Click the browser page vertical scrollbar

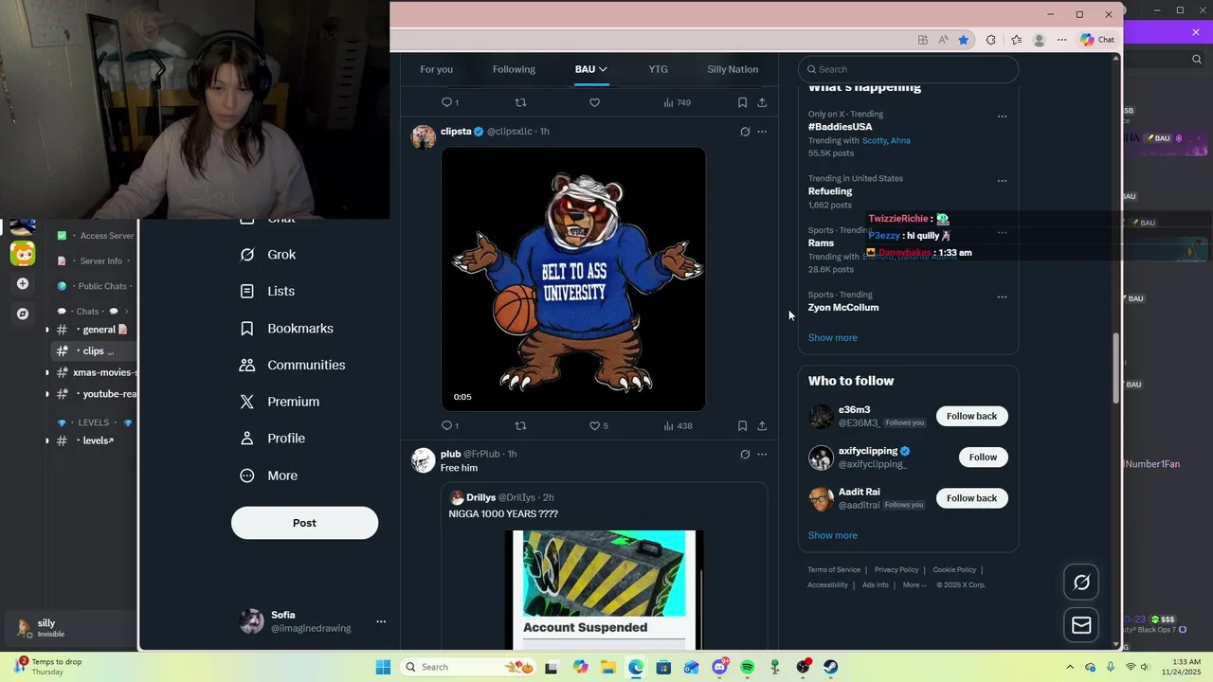[1116, 369]
